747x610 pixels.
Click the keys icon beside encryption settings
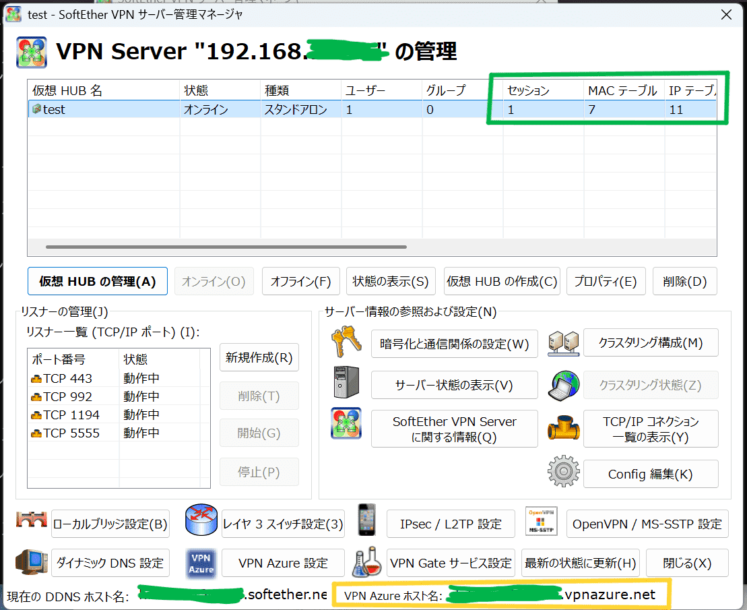click(347, 342)
